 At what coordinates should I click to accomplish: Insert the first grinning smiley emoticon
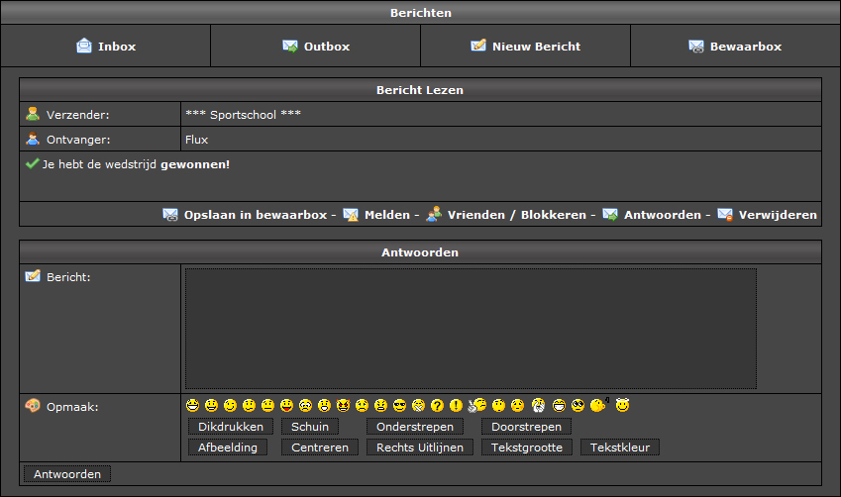(x=192, y=405)
